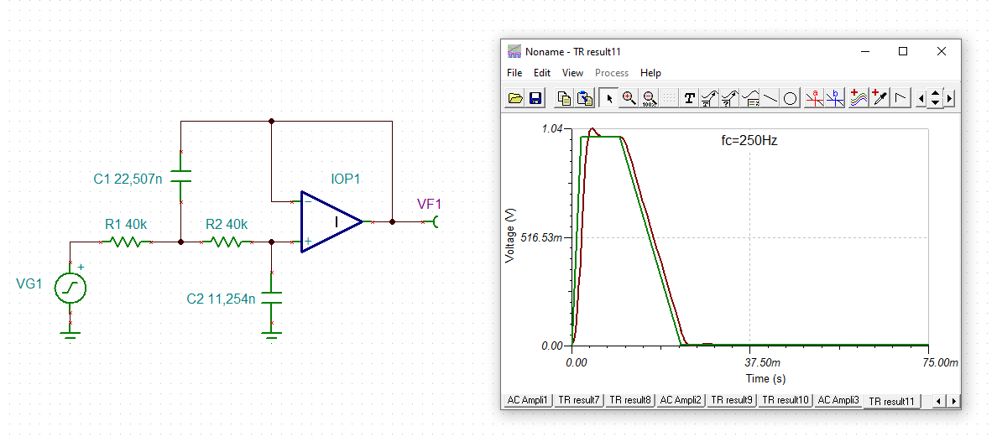Move toolbar right with right arrow
Image resolution: width=997 pixels, height=442 pixels.
pyautogui.click(x=950, y=98)
